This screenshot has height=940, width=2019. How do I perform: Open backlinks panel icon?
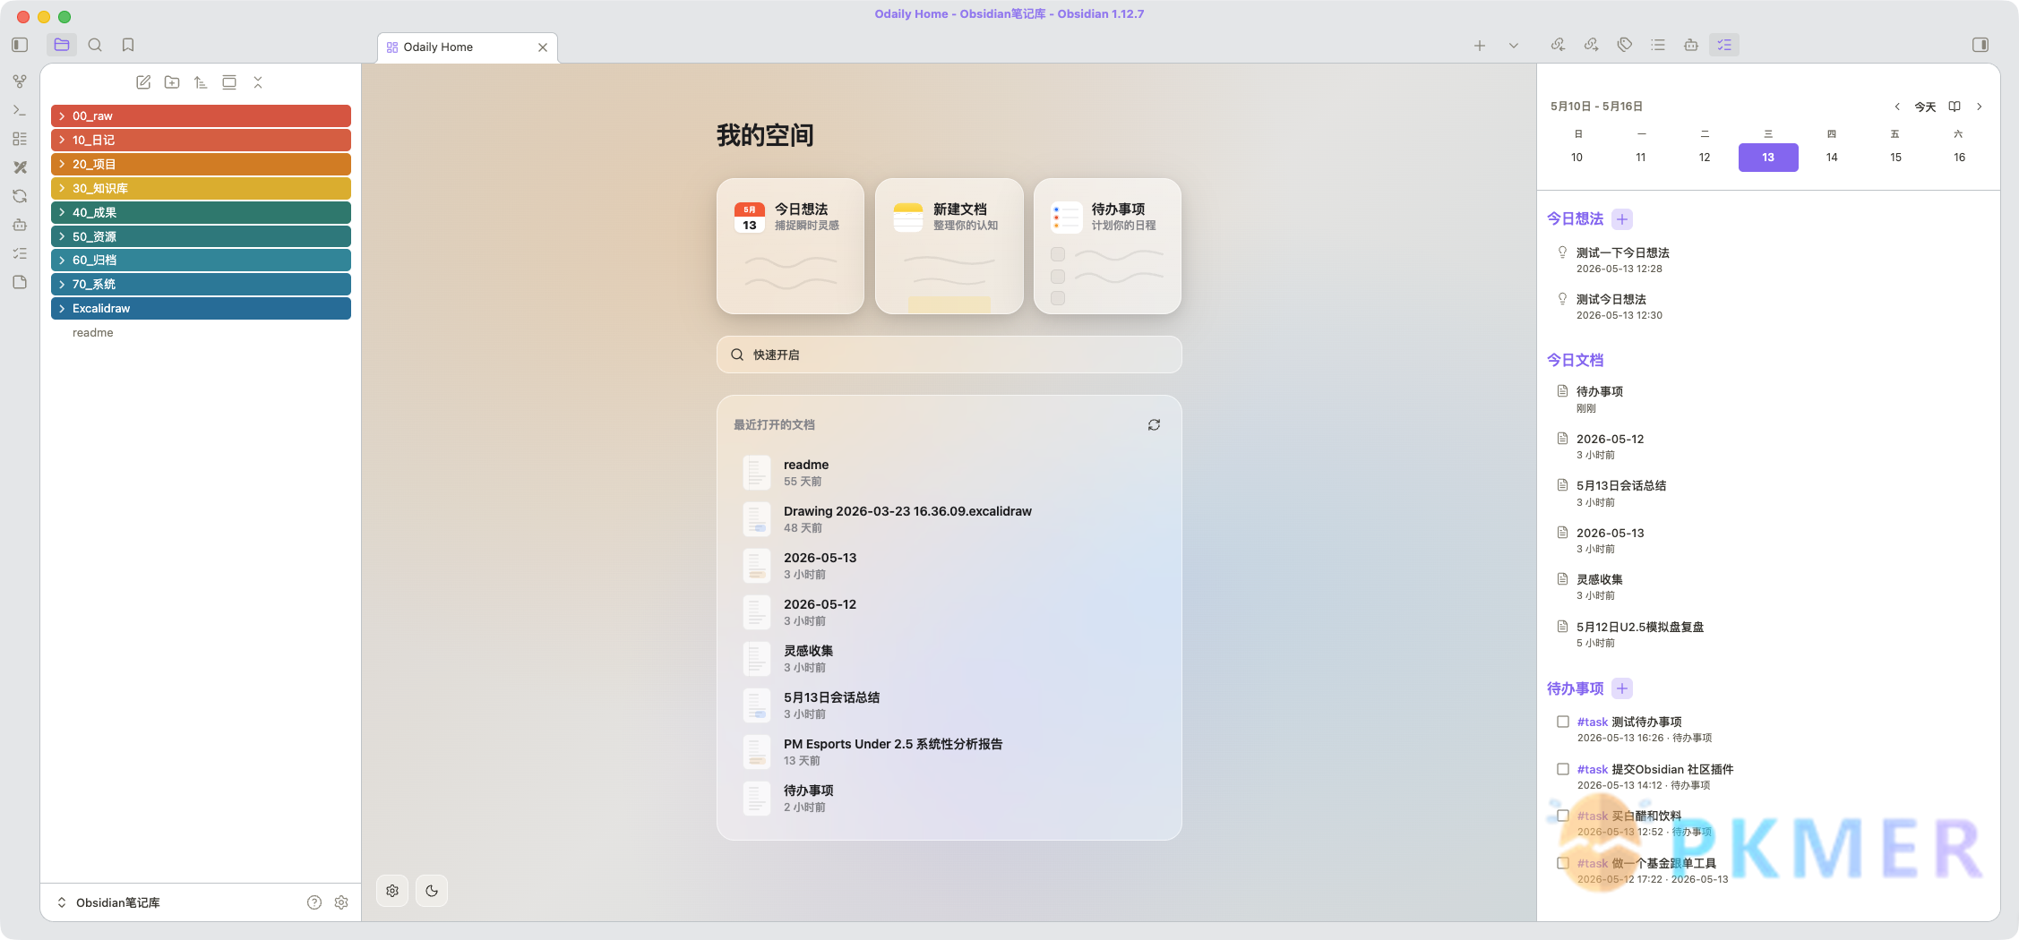point(1559,45)
